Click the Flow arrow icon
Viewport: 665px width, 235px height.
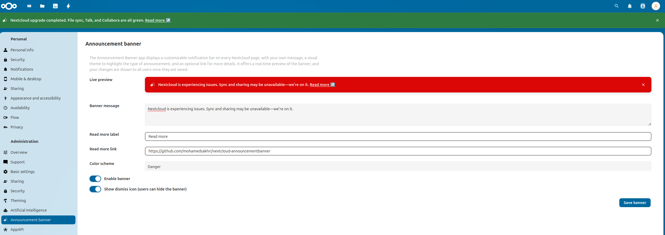tap(5, 118)
